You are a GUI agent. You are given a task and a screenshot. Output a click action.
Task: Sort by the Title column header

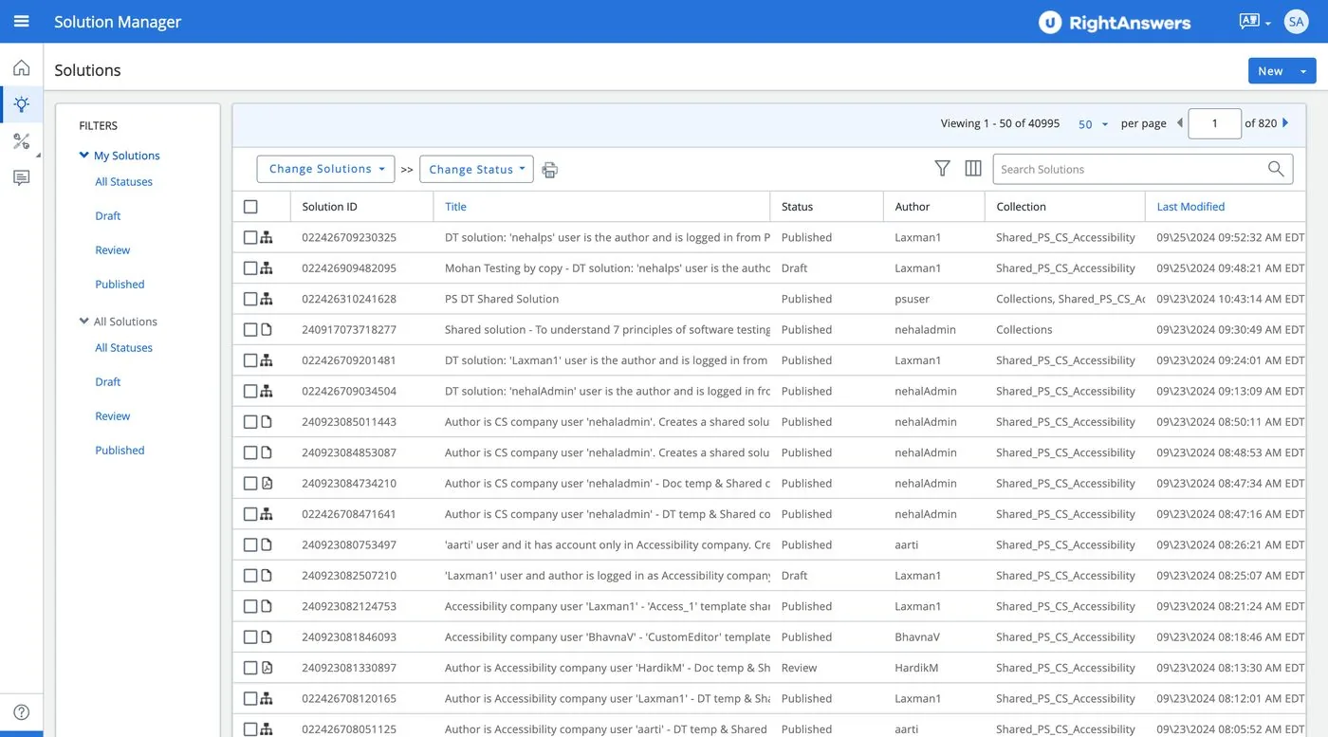coord(456,207)
